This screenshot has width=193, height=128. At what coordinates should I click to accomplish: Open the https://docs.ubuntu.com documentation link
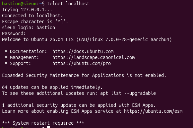tap(83, 51)
